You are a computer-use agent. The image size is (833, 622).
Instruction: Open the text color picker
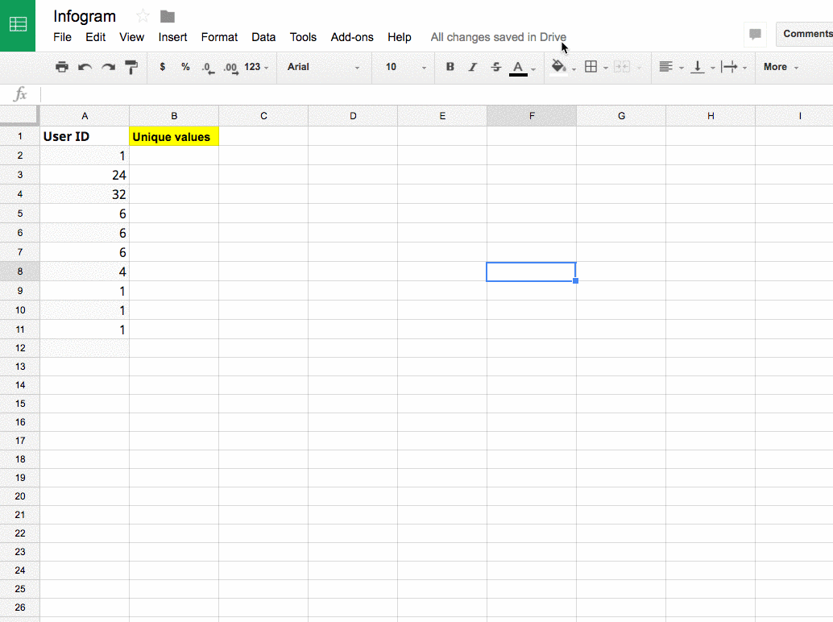tap(520, 67)
